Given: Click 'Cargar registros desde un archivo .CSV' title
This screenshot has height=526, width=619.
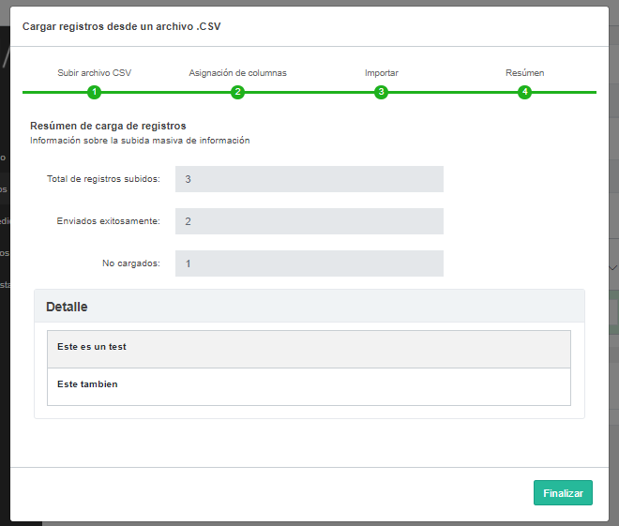Looking at the screenshot, I should coord(121,26).
